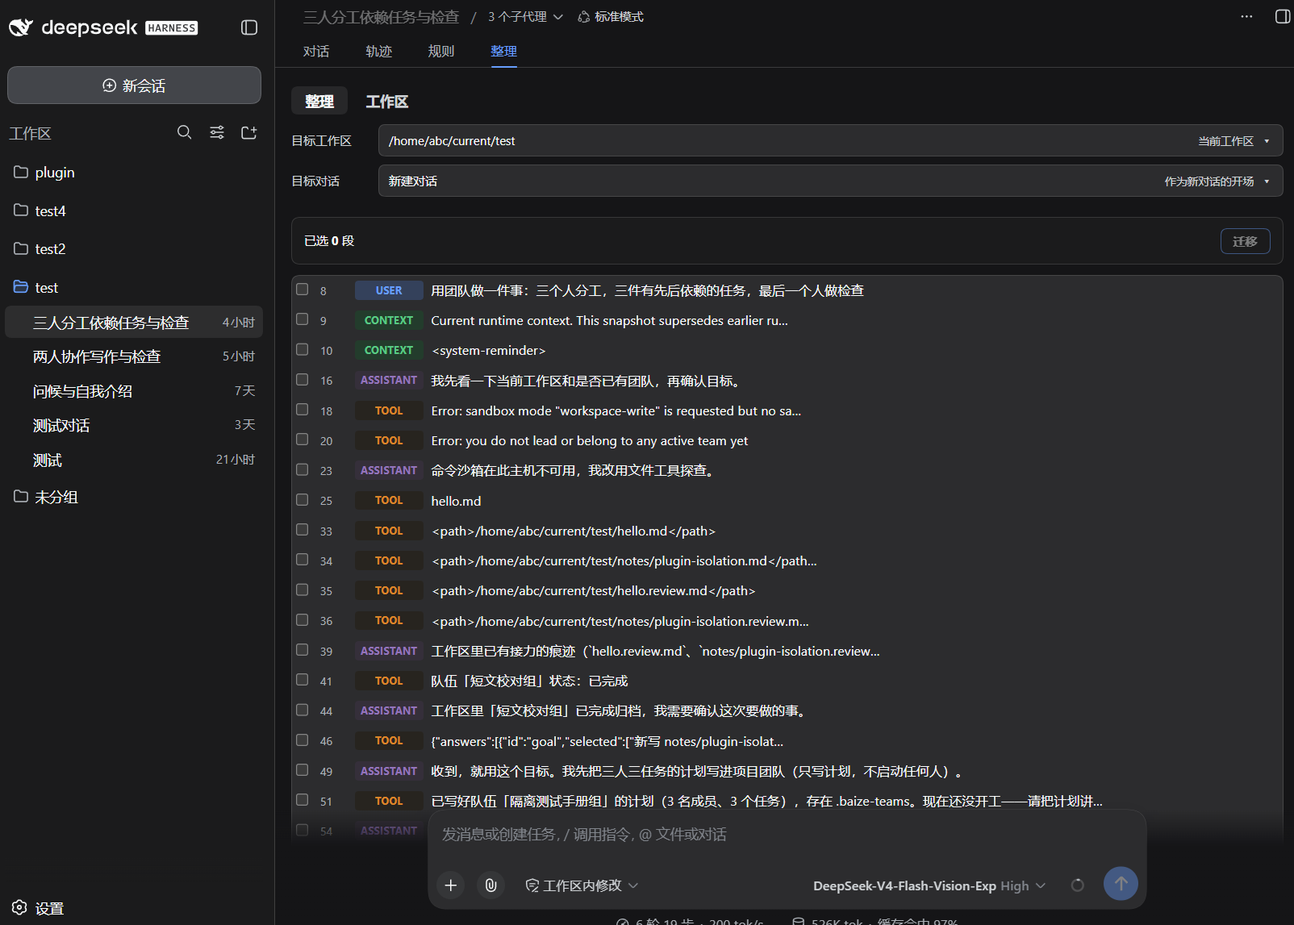Switch to the 轨迹 tab
This screenshot has width=1294, height=925.
(x=378, y=51)
